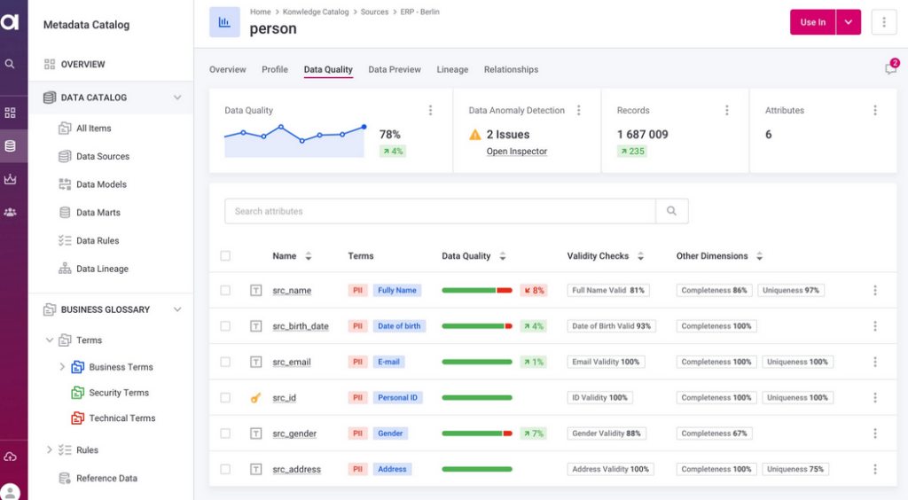
Task: Switch to the Relationships tab
Action: (x=511, y=69)
